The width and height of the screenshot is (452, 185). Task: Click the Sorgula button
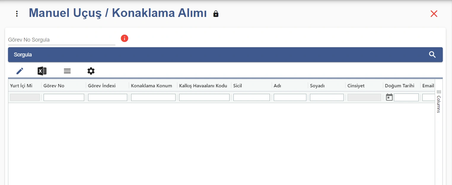(225, 55)
